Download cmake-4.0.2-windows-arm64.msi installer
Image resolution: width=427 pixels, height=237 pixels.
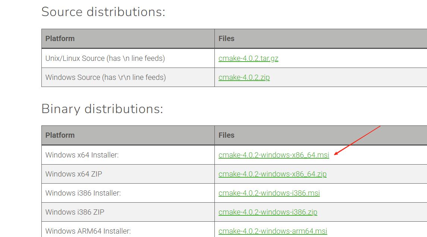pos(273,231)
